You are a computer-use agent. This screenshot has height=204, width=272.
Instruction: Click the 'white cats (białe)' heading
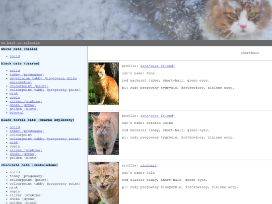pos(19,49)
